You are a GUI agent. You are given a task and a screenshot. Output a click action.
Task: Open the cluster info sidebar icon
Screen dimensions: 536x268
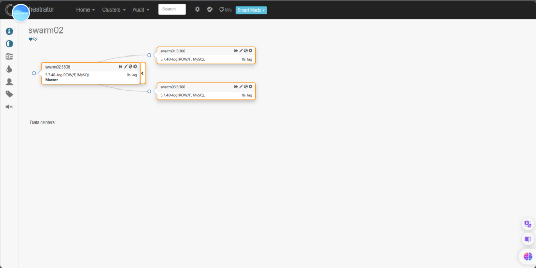pos(9,31)
